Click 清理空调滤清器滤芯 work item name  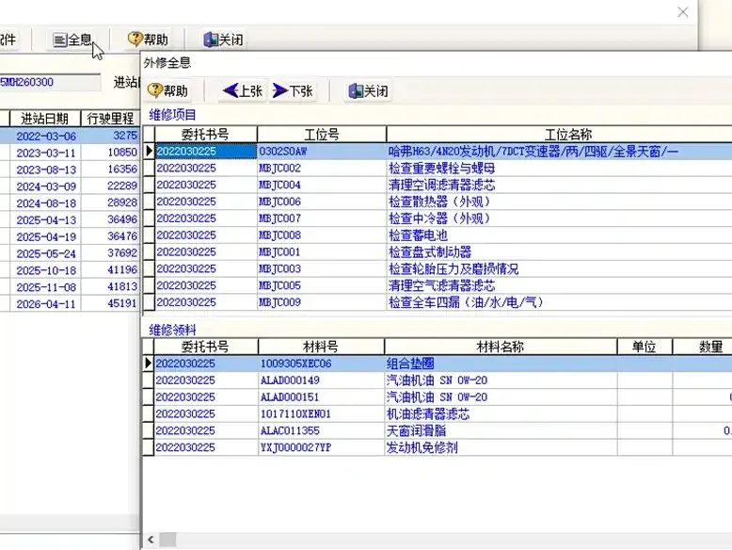441,185
